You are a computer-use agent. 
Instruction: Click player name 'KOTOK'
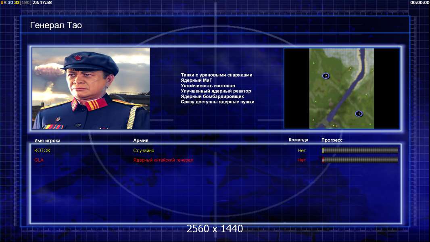click(x=42, y=150)
